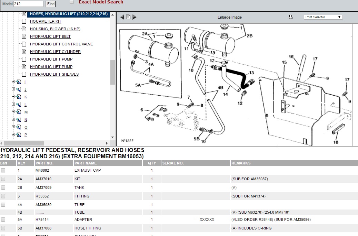Tick the cart checkbox for the TANK row
Screen dimensions: 358x236
point(3,187)
